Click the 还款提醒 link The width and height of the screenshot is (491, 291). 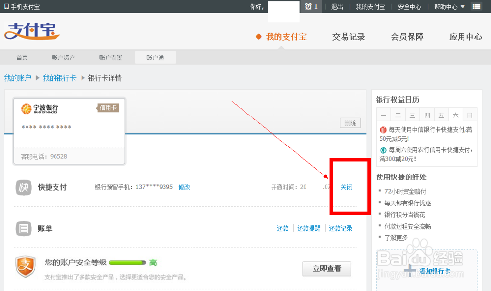[x=309, y=228]
